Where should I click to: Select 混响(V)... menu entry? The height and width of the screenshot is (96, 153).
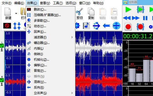click(51, 82)
